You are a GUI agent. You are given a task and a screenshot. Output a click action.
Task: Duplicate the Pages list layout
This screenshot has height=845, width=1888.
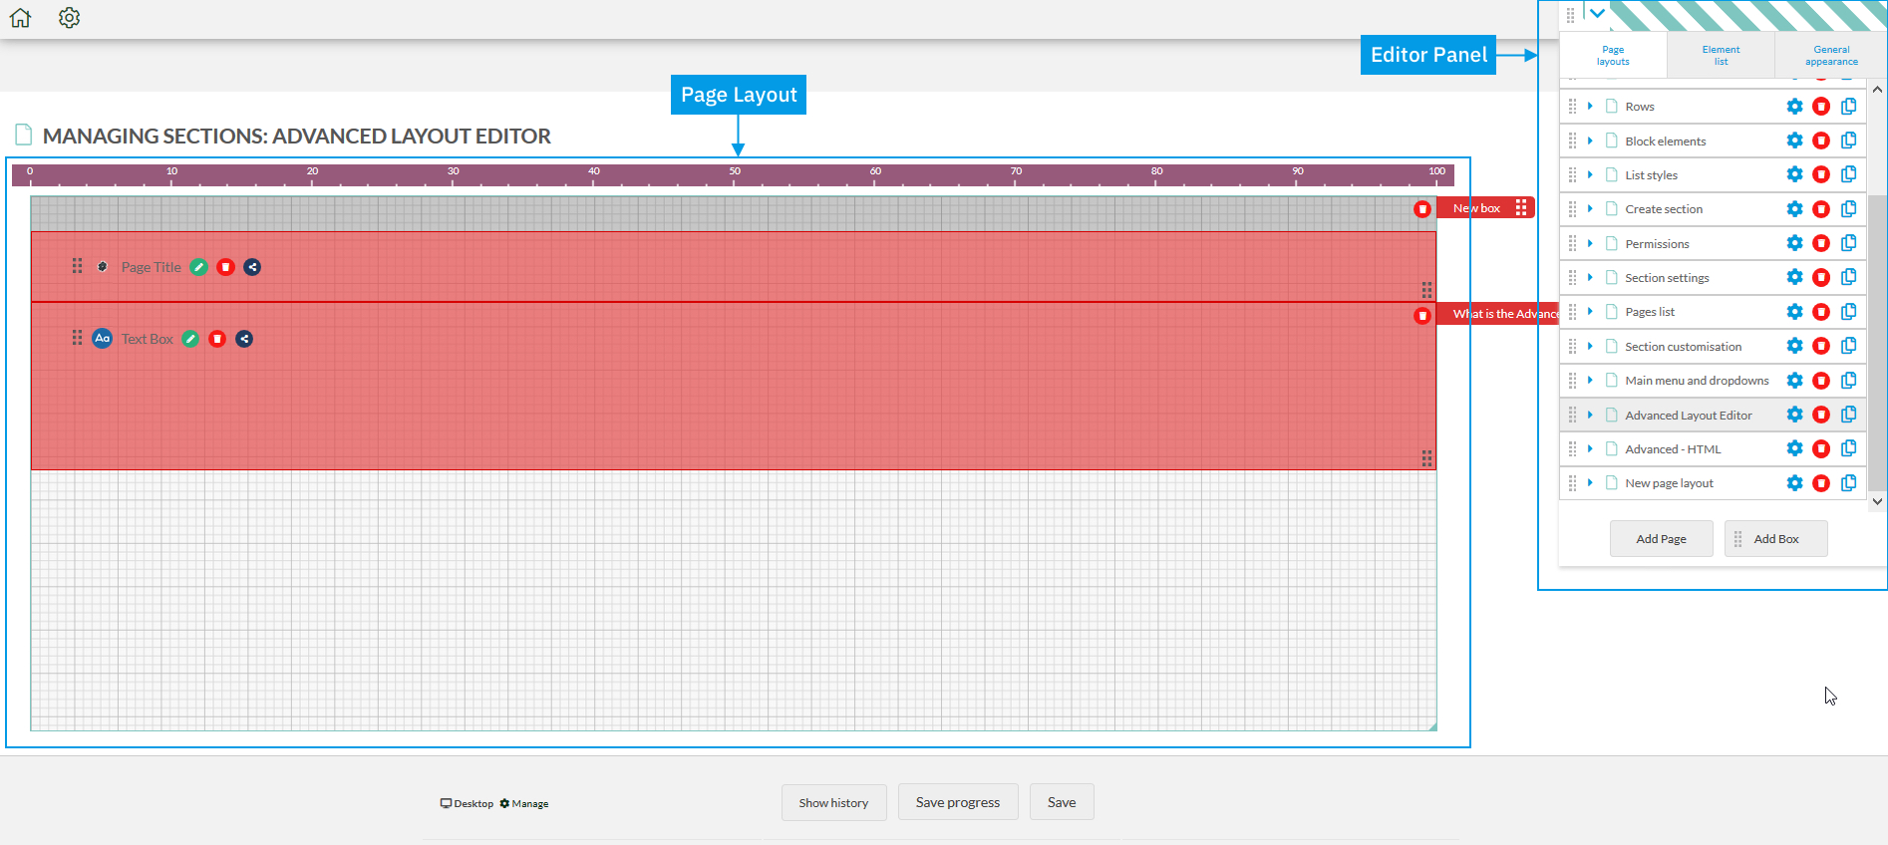coord(1848,312)
